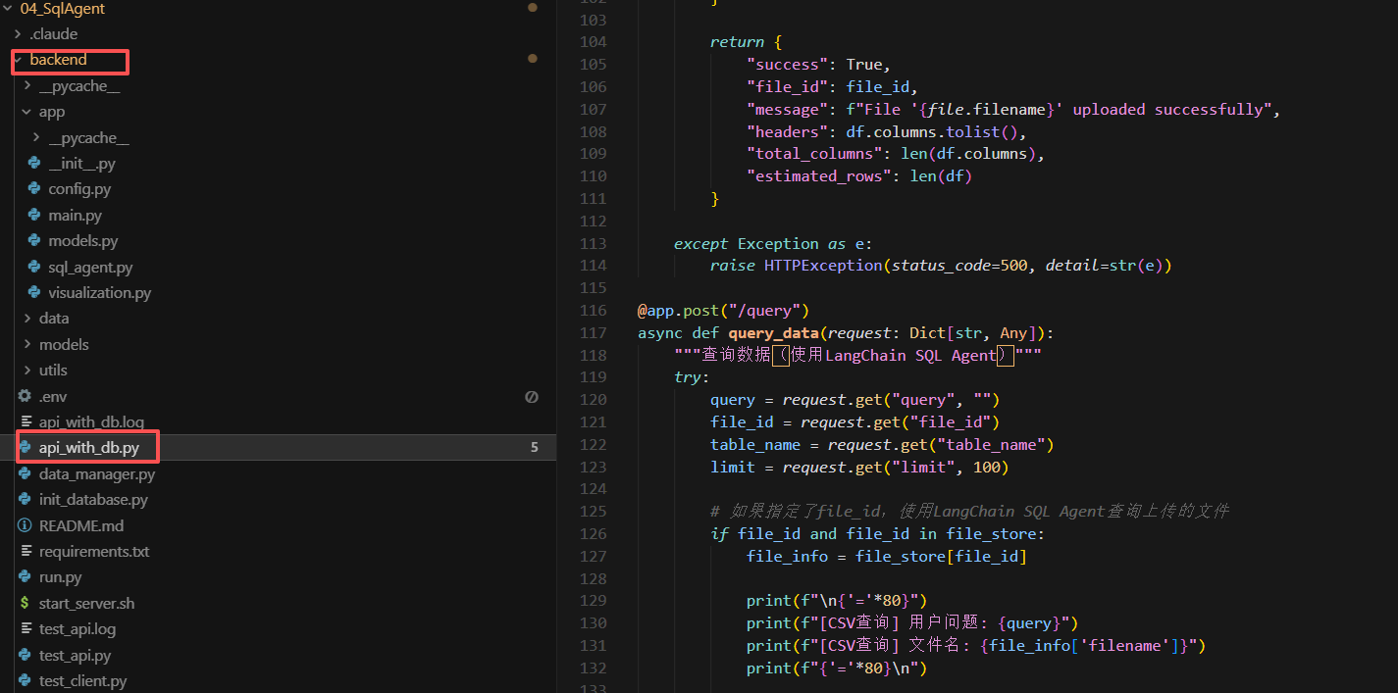Click the [CSV查询] 用户问题 print line
Screen dimensions: 1398x693
click(x=912, y=623)
